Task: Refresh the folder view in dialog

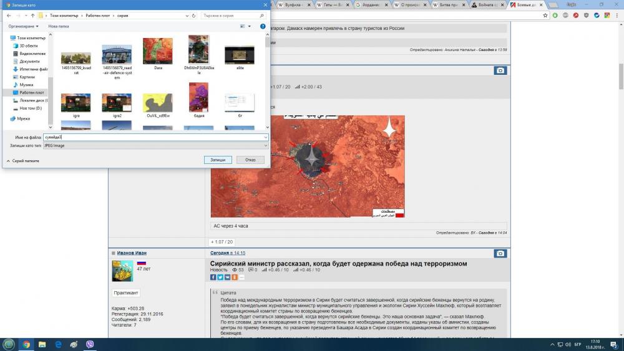Action: (193, 15)
